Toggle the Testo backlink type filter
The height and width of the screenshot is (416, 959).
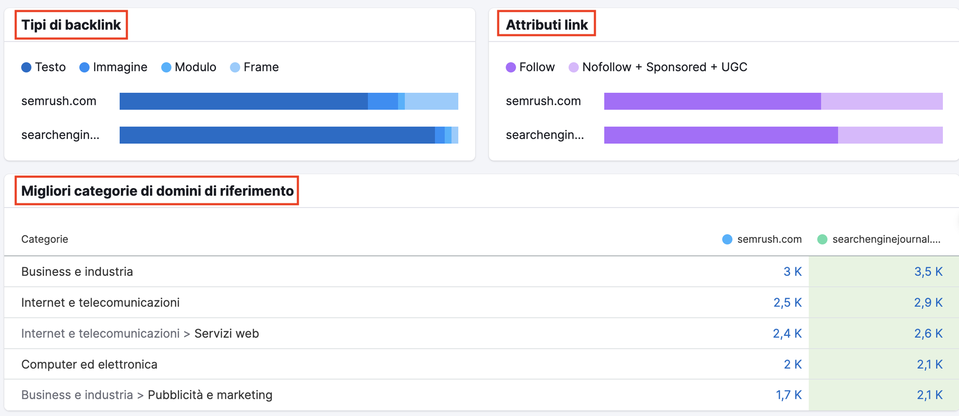50,67
